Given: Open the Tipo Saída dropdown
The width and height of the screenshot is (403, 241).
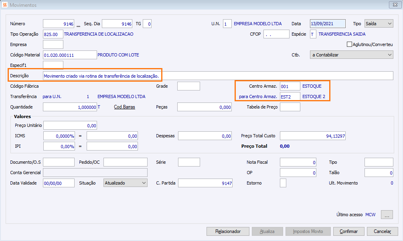Looking at the screenshot, I should click(x=379, y=24).
